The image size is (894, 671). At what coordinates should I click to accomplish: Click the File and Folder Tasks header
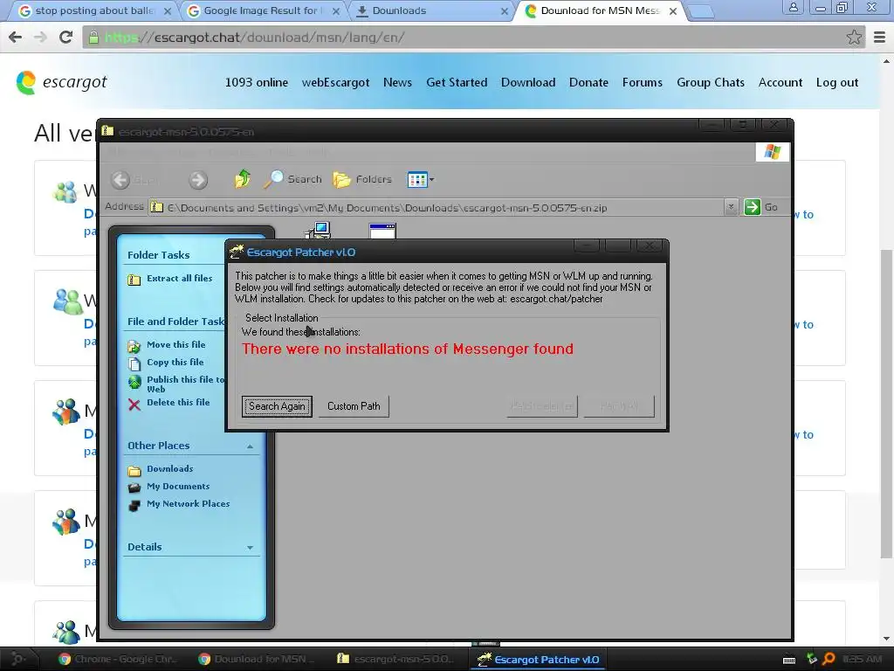(x=175, y=322)
